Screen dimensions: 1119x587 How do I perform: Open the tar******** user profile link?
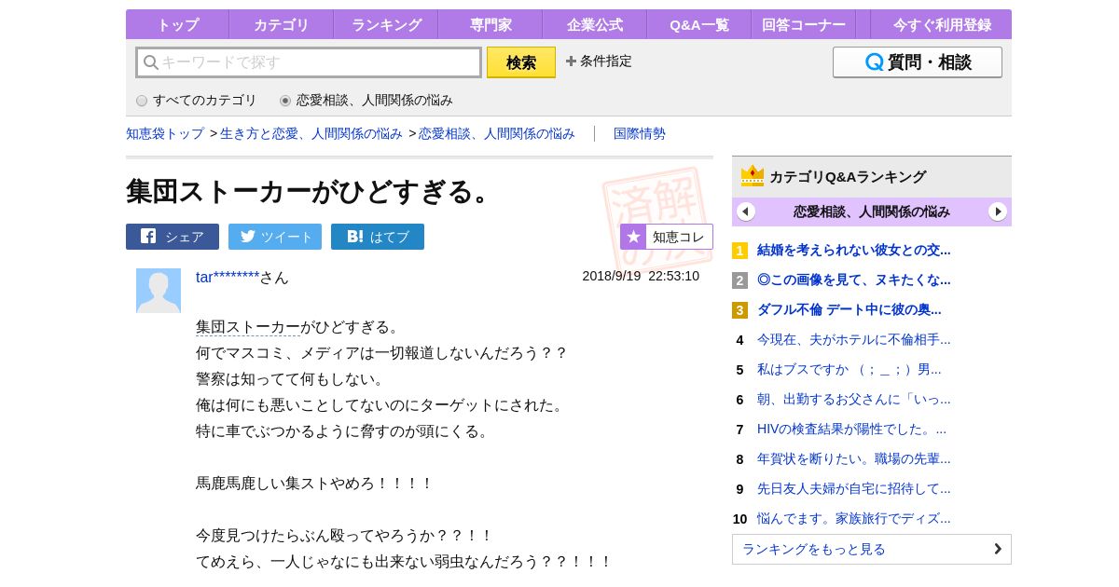pos(228,277)
